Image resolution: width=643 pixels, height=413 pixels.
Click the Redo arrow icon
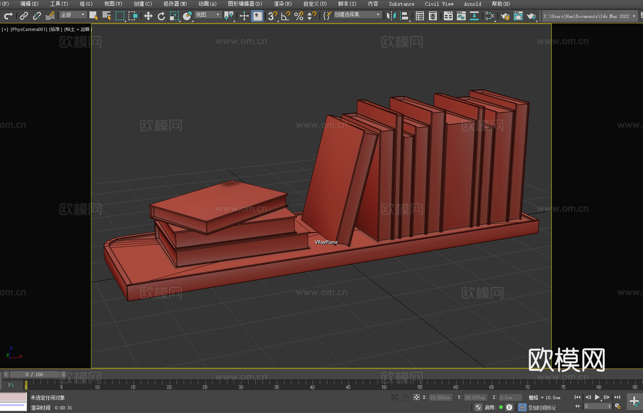pos(8,16)
